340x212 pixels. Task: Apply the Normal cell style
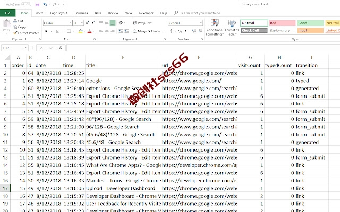pos(254,23)
